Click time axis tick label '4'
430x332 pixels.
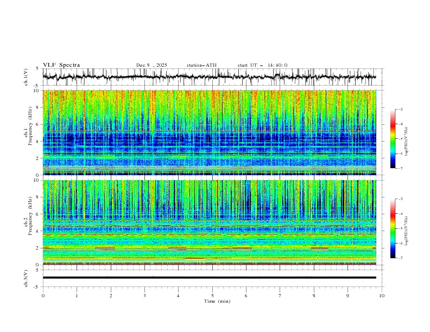178,296
